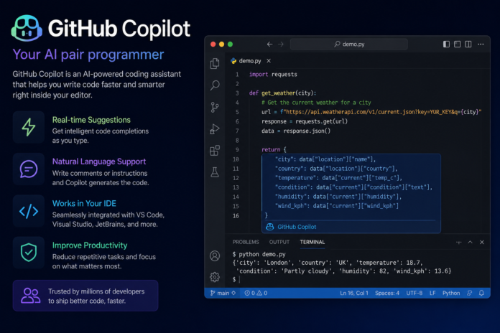Open the Search magnifier in activity bar
Image resolution: width=500 pixels, height=333 pixels.
click(215, 85)
